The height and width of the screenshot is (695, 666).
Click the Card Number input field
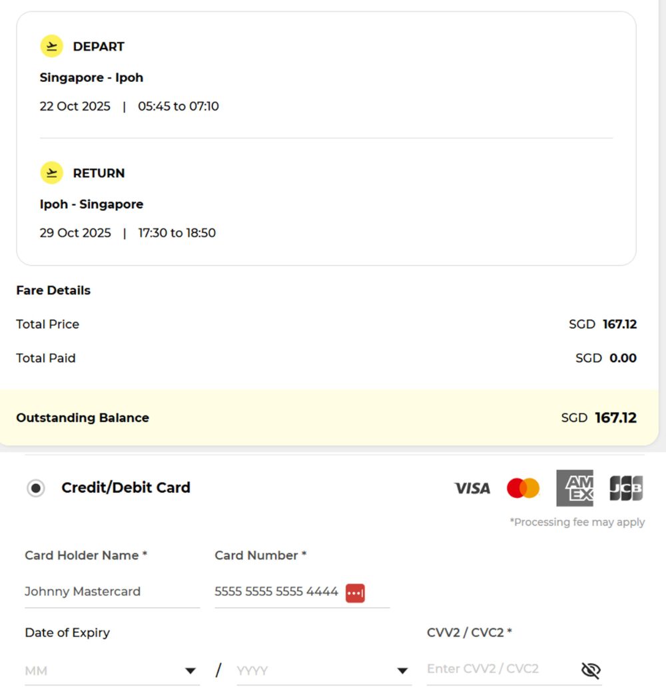tap(276, 591)
